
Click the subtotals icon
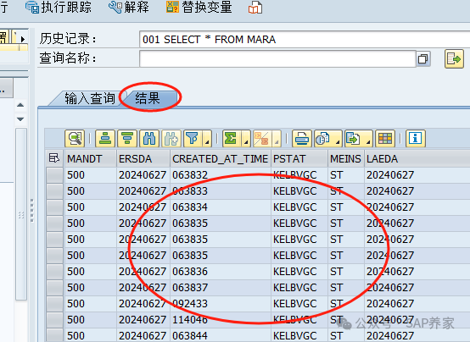tap(261, 139)
